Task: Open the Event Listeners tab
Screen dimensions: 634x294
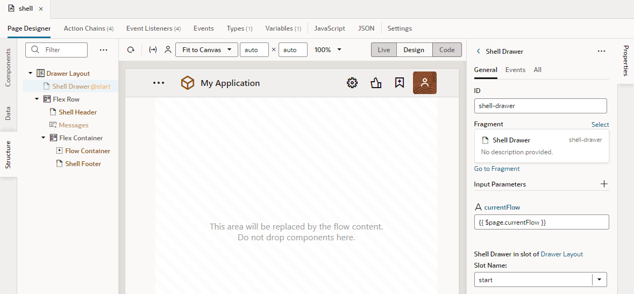Action: pyautogui.click(x=154, y=28)
